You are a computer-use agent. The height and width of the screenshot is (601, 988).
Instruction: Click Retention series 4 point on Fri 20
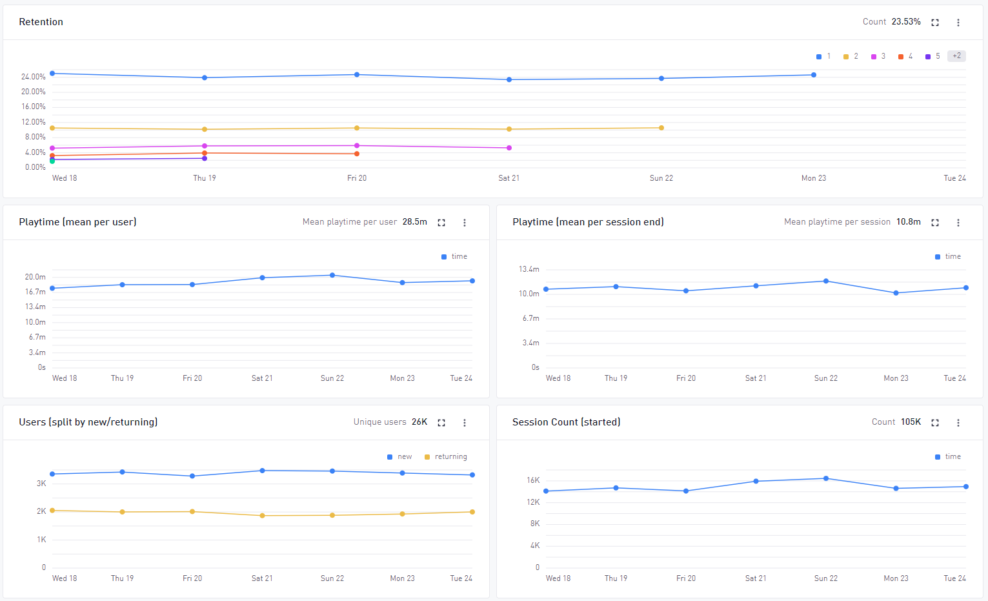[x=357, y=154]
